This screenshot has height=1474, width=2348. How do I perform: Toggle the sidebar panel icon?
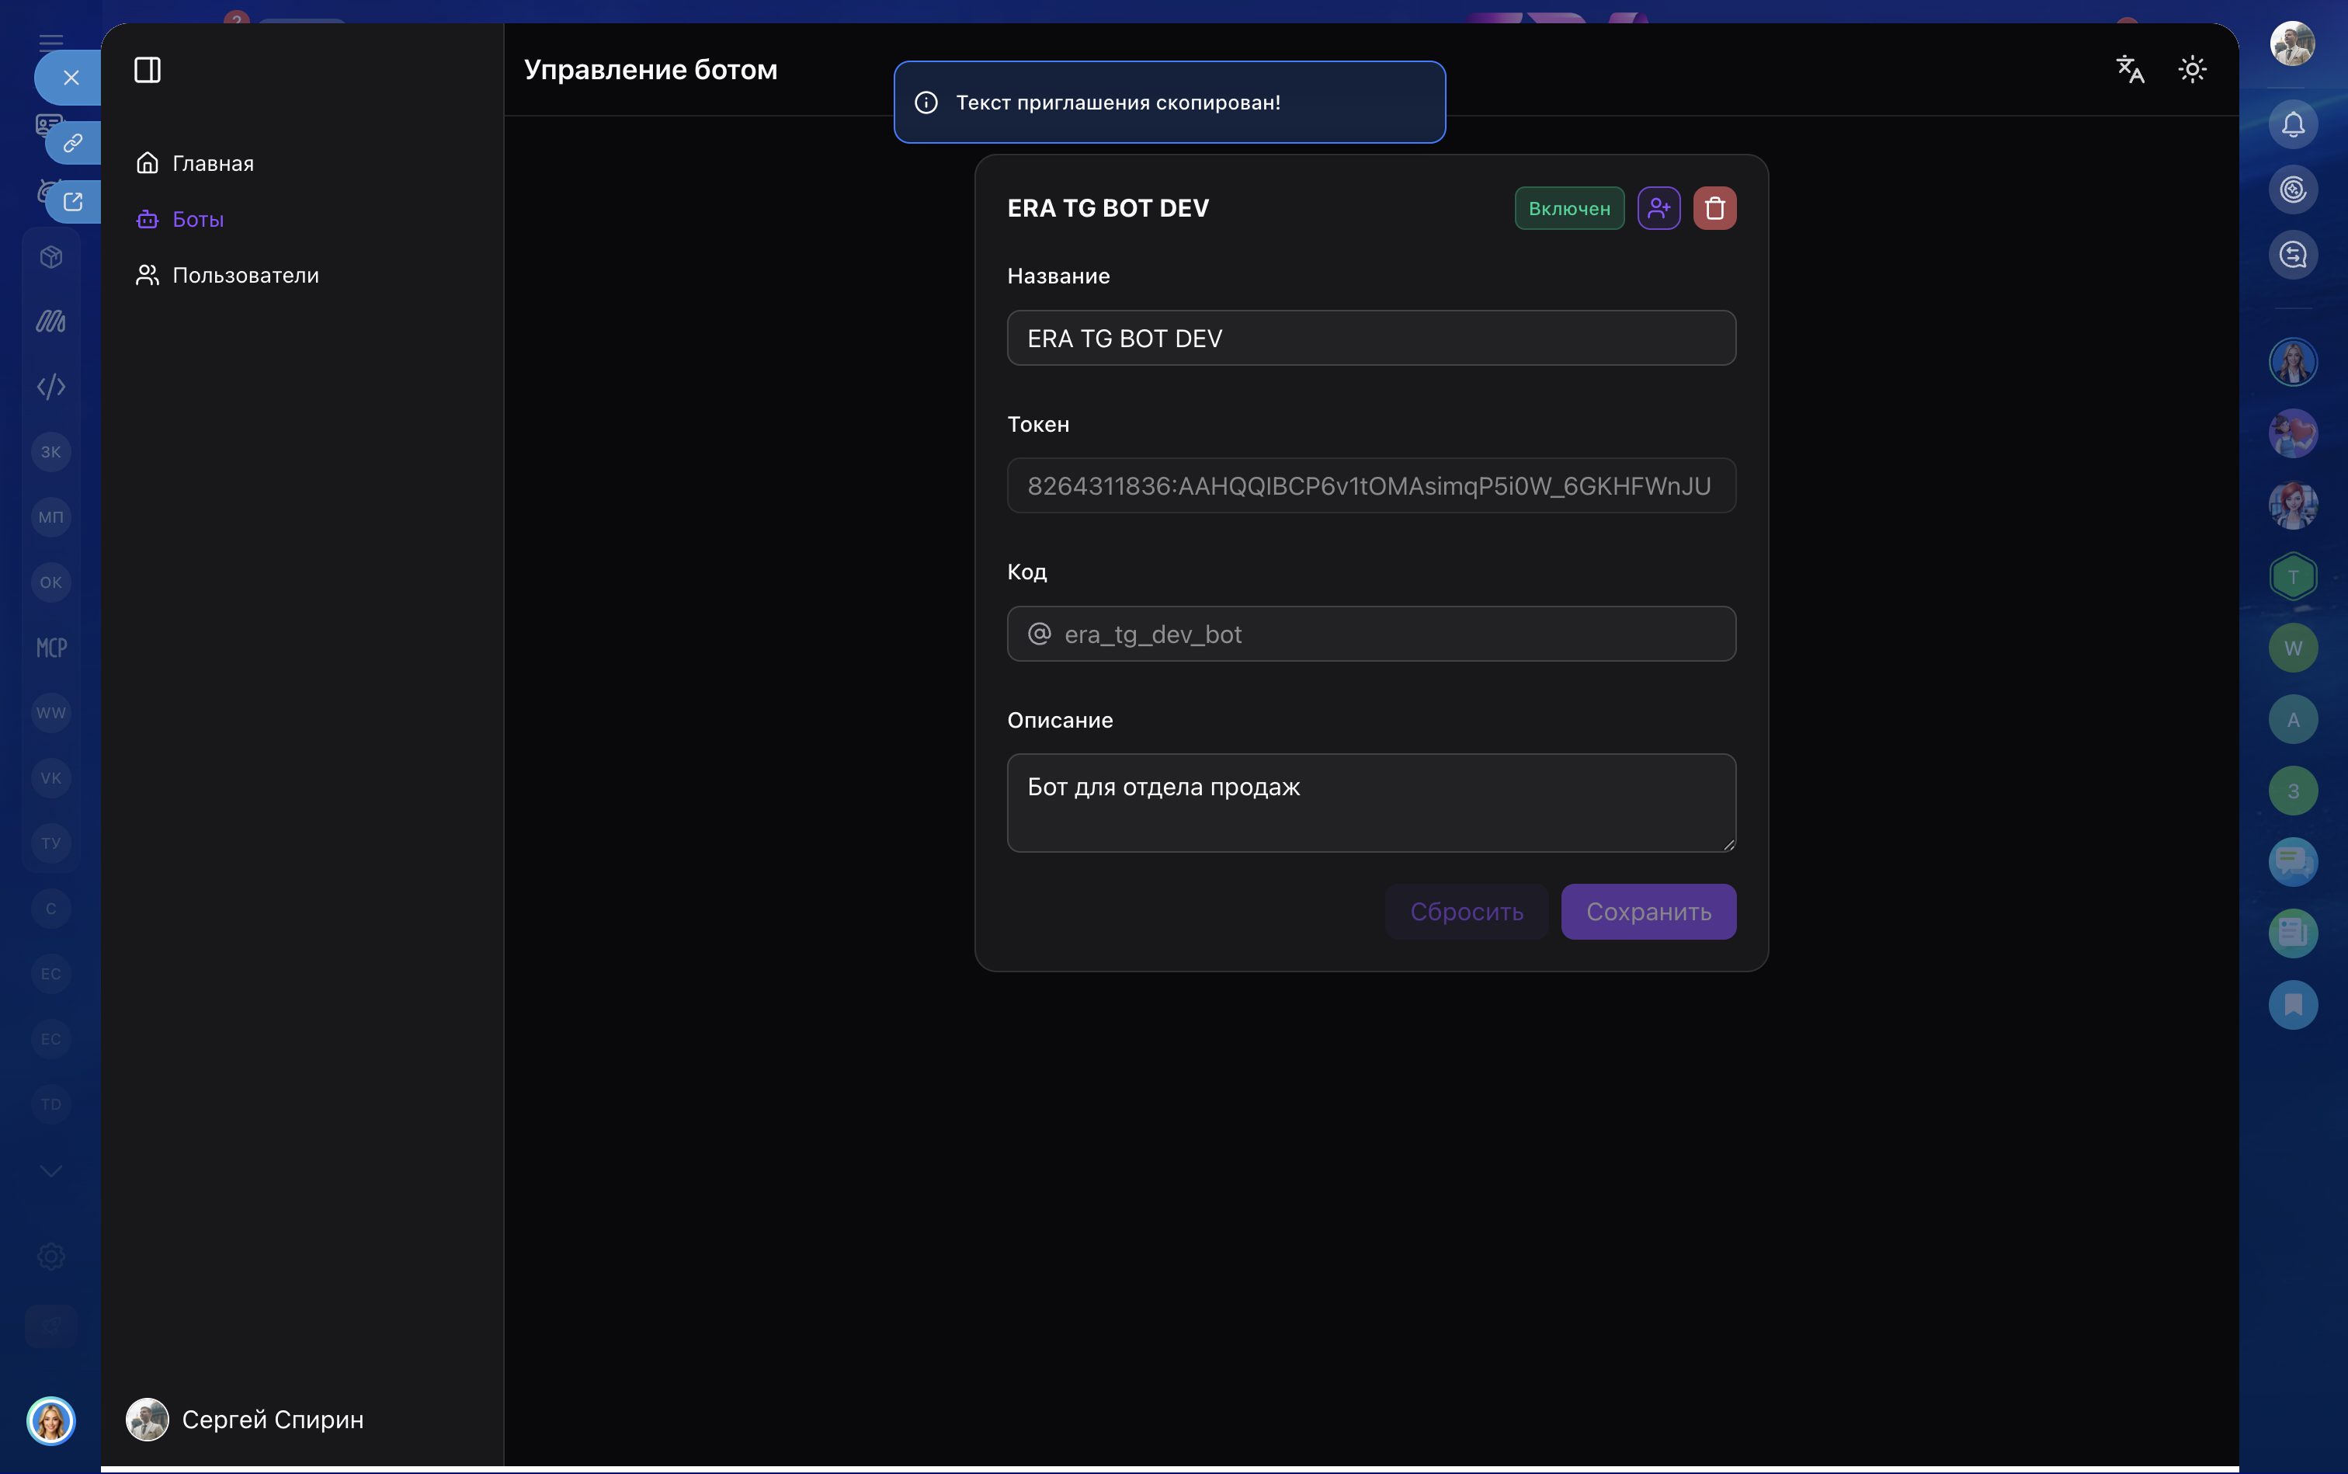coord(148,70)
